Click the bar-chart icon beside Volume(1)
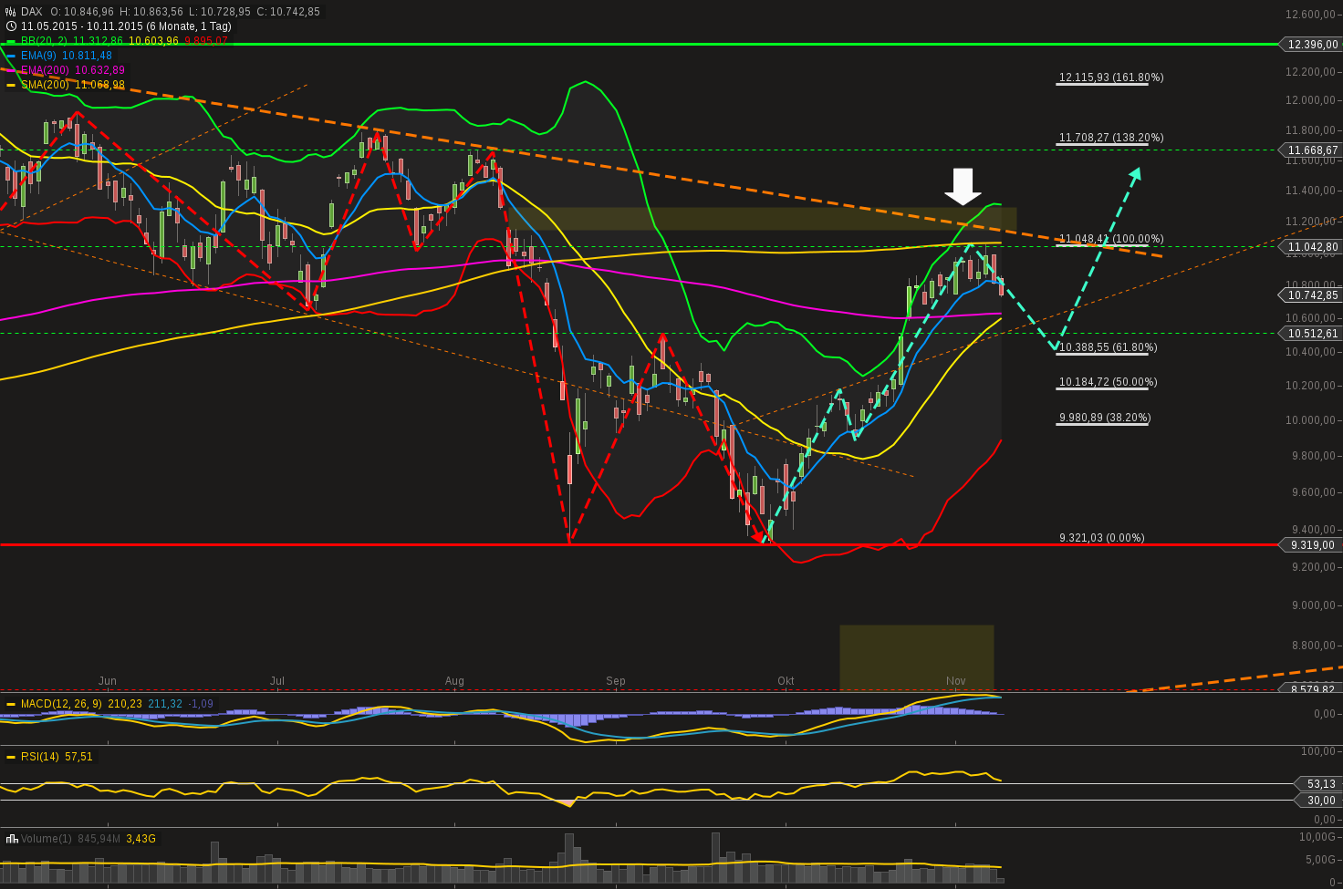The height and width of the screenshot is (889, 1343). [x=12, y=839]
